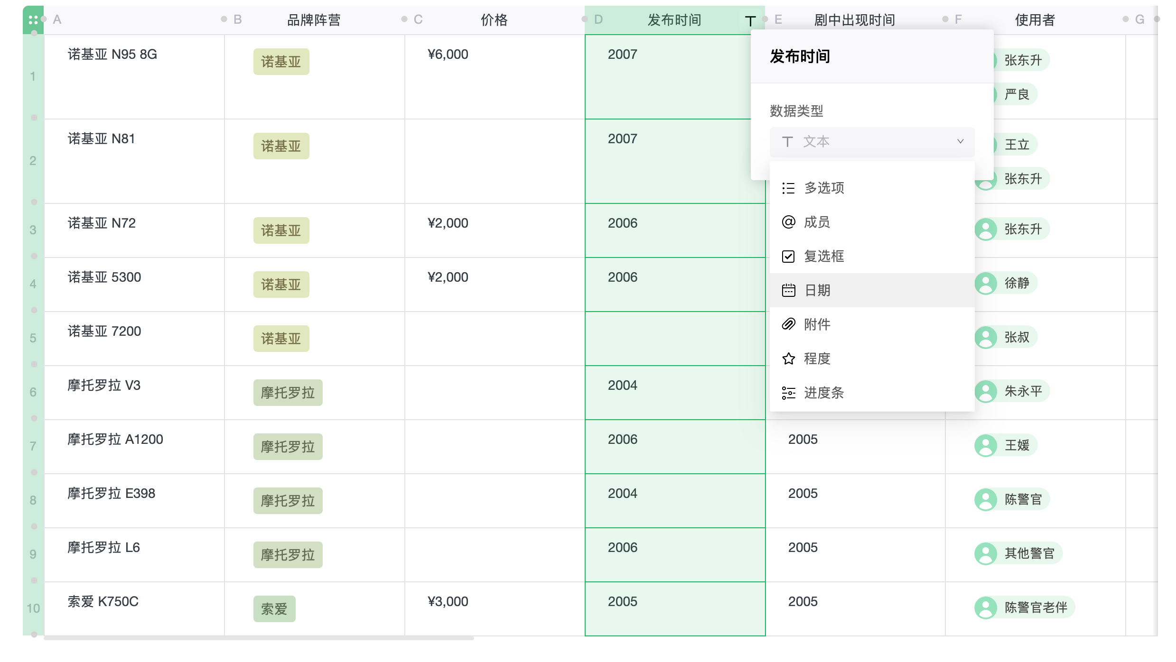Choose 成员 data type
Screen dimensions: 1176x662
872,222
